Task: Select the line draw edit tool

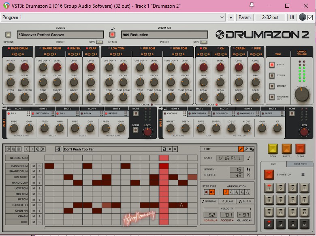Action: point(246,149)
